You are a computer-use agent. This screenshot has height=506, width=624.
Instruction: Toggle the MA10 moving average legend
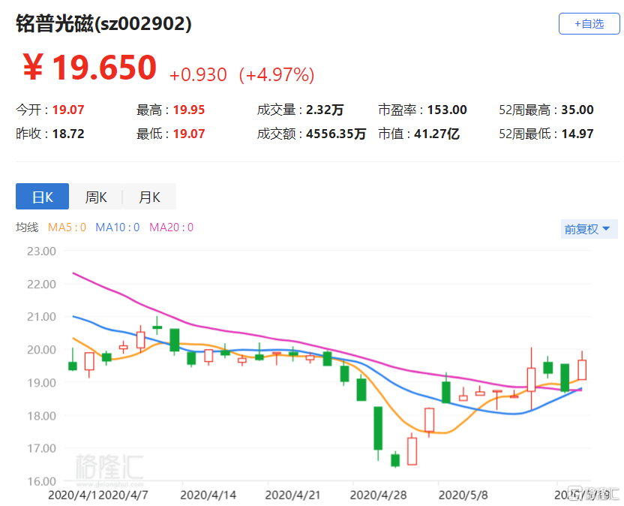[118, 227]
